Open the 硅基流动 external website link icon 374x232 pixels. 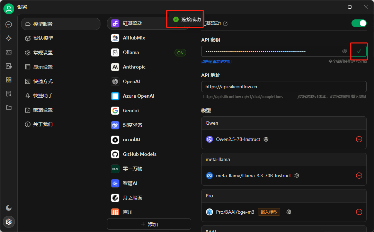(225, 24)
